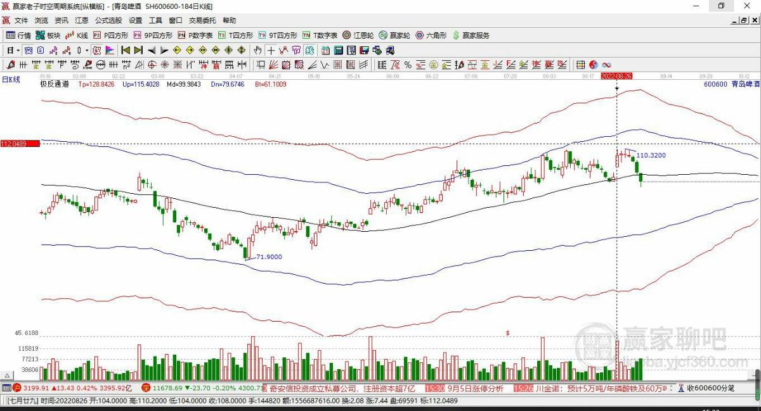Click the 2022-08-26 date marker on timeline
The image size is (761, 411).
pos(616,75)
